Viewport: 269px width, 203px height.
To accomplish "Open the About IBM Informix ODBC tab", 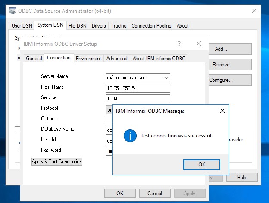I will pos(159,59).
